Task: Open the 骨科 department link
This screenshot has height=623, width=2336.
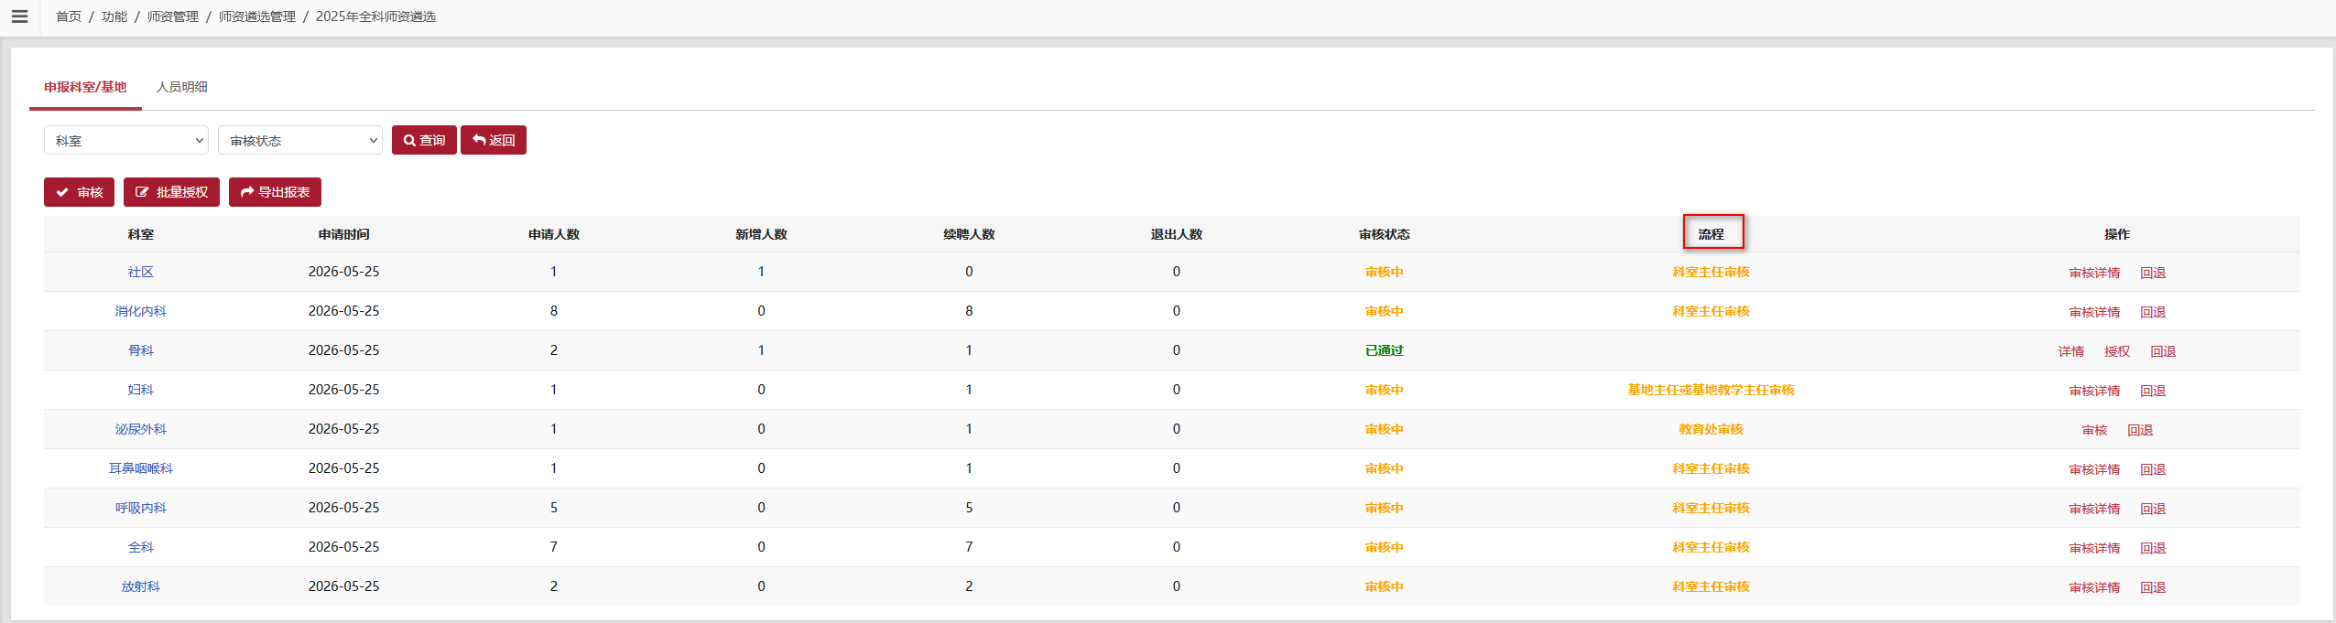Action: click(141, 350)
